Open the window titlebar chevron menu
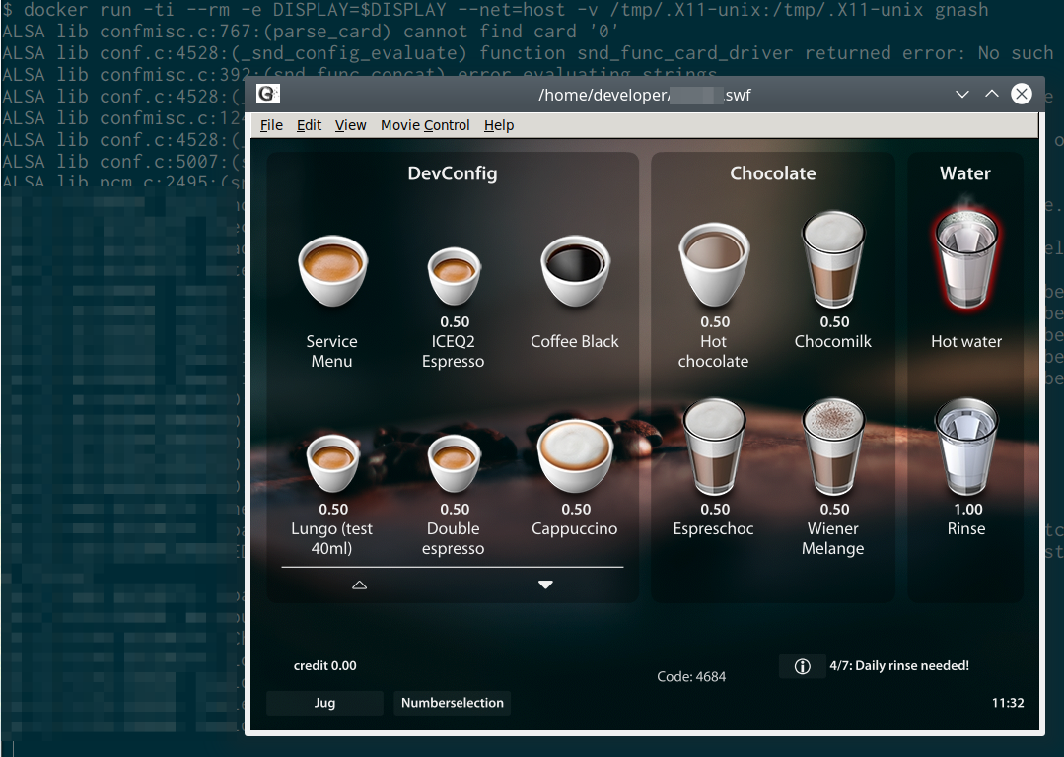This screenshot has height=757, width=1064. (961, 95)
